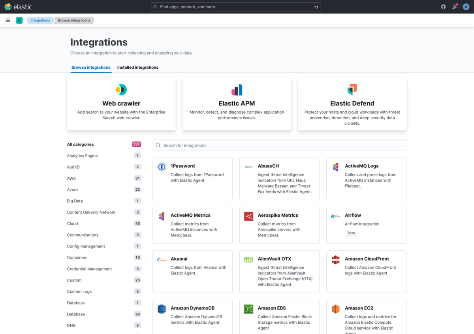Click the Amazon CloudFront icon

point(336,260)
